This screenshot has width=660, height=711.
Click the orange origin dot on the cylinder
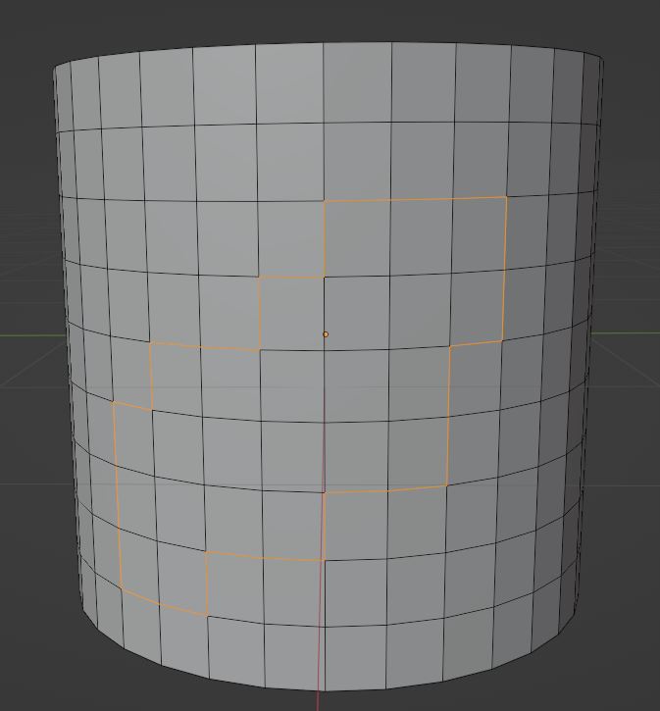click(325, 334)
